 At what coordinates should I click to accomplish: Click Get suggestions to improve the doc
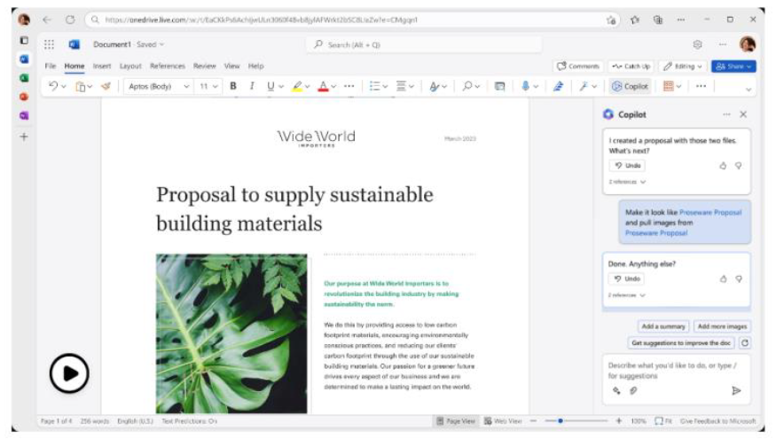pos(681,342)
